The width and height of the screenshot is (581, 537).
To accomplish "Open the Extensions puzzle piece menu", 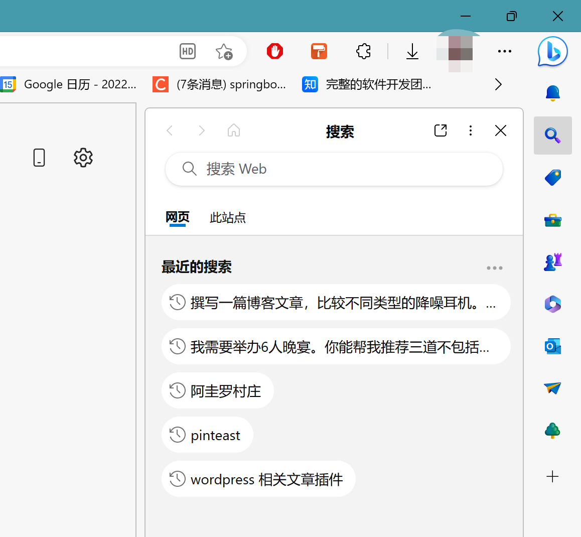I will [363, 51].
